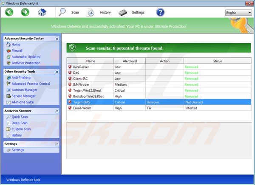255x185 pixels.
Task: Collapse the Other Security Tools section
Action: click(57, 72)
